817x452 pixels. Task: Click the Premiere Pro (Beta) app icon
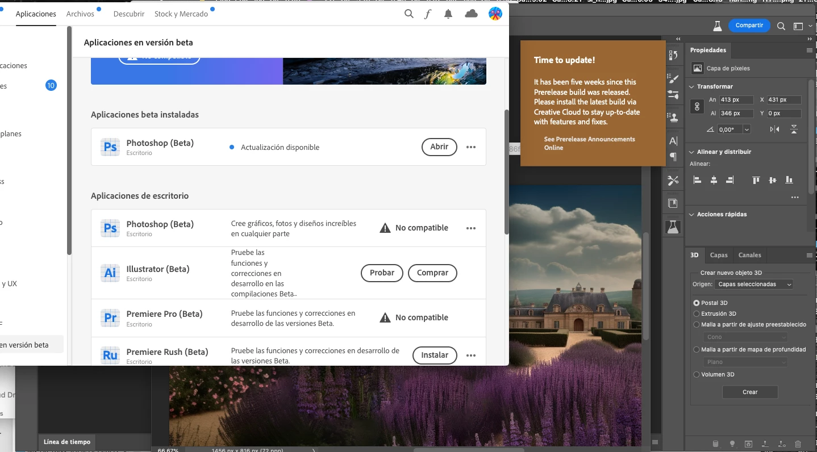tap(110, 318)
